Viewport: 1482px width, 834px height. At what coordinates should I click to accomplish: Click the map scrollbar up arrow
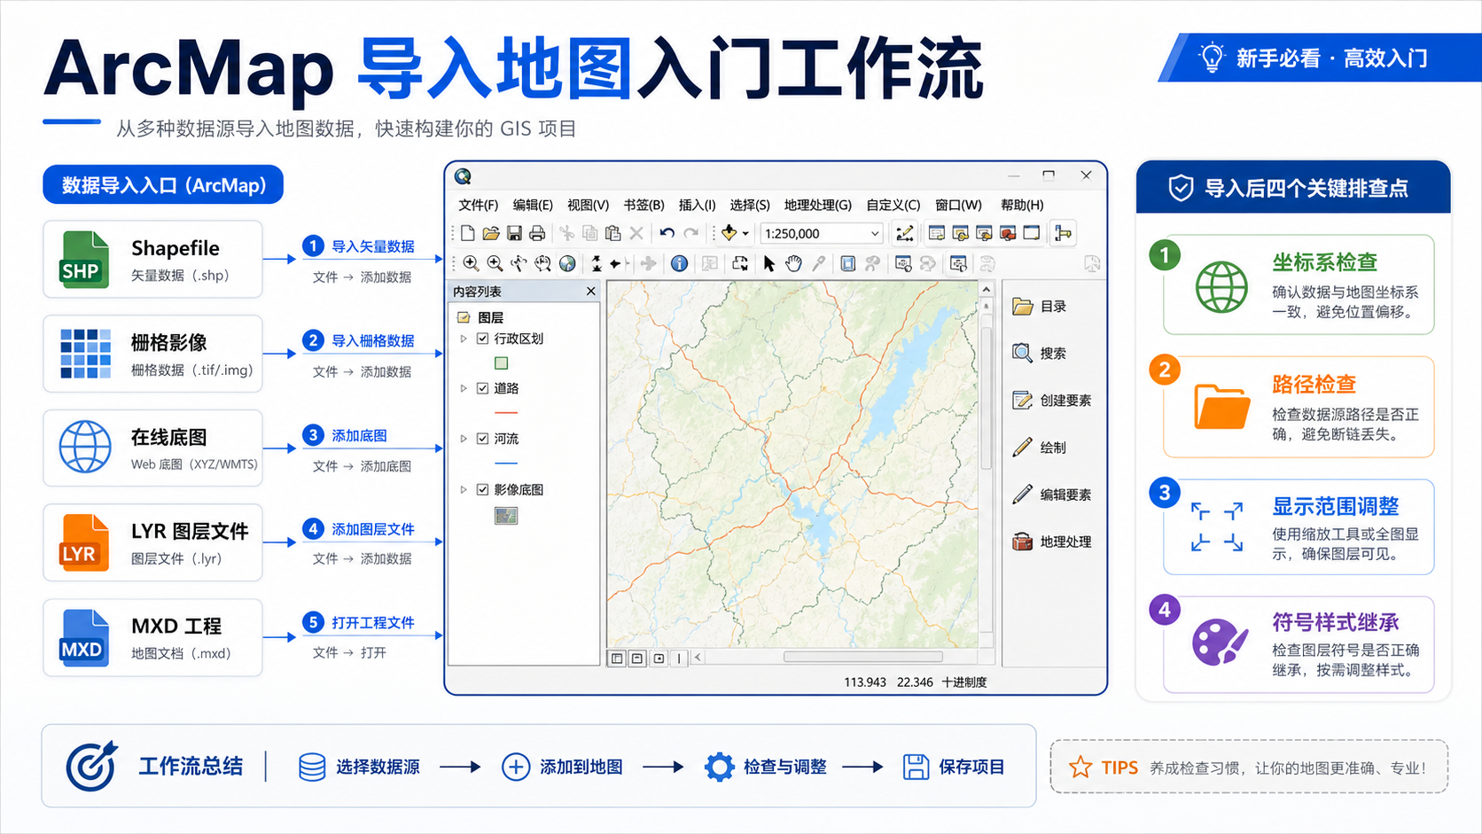986,290
